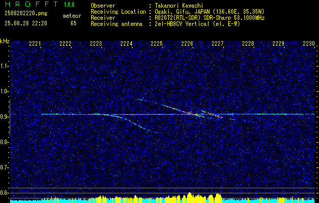This screenshot has width=319, height=203.
Task: Click the 1.1 kHz axis label
Action: [x=5, y=66]
